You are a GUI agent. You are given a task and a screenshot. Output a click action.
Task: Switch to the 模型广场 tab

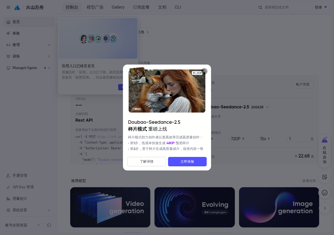(95, 7)
